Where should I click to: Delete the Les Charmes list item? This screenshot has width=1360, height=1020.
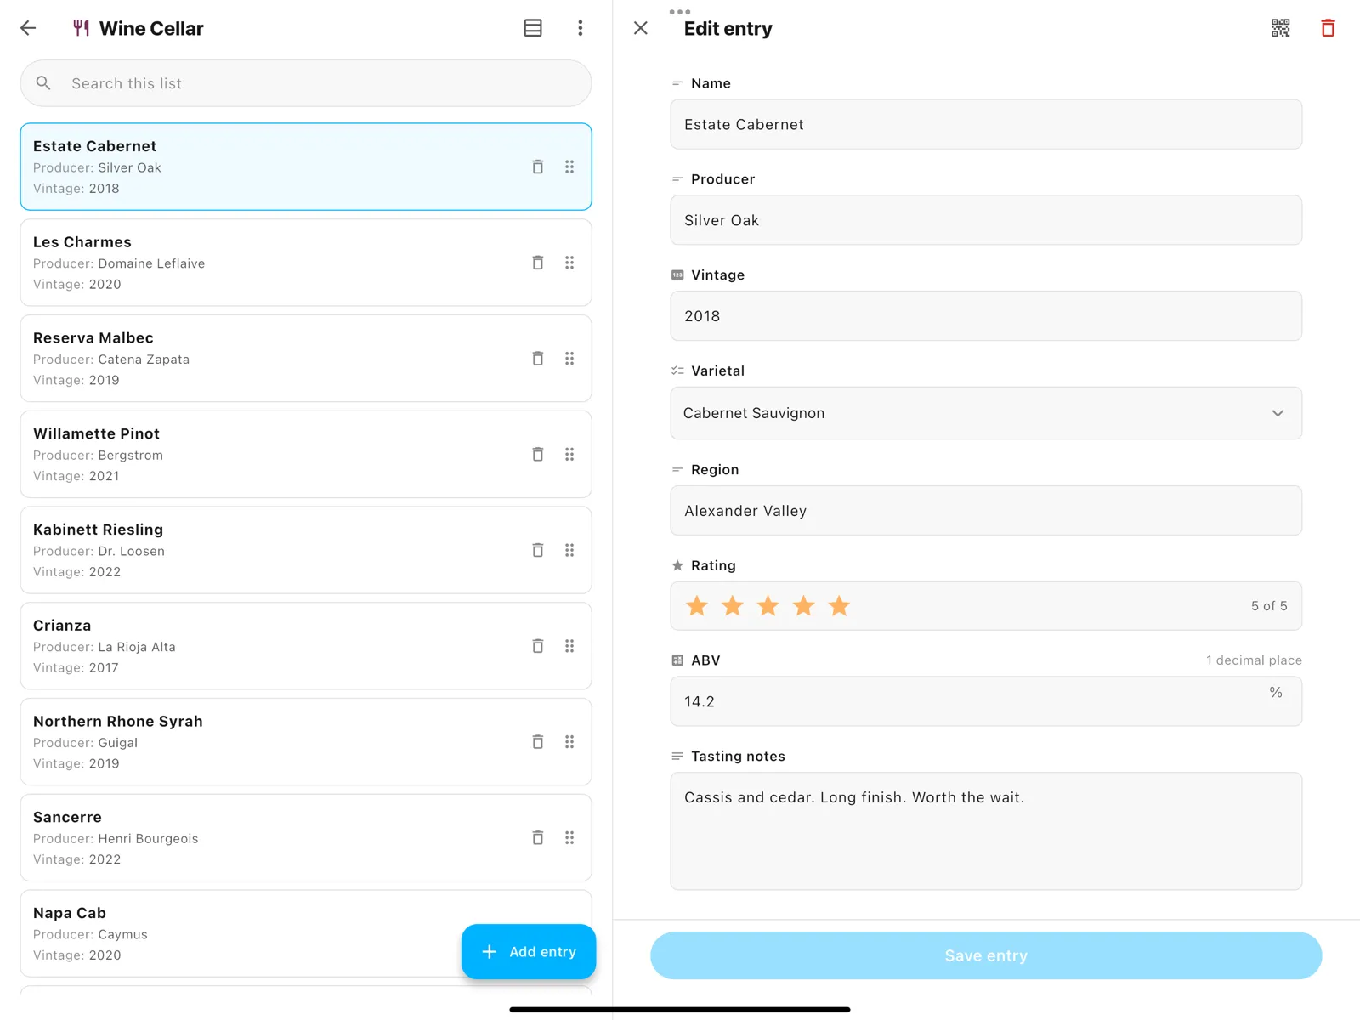538,263
